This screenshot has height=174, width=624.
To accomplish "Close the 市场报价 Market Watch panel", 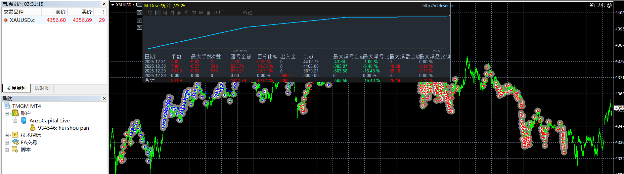I will click(x=104, y=4).
